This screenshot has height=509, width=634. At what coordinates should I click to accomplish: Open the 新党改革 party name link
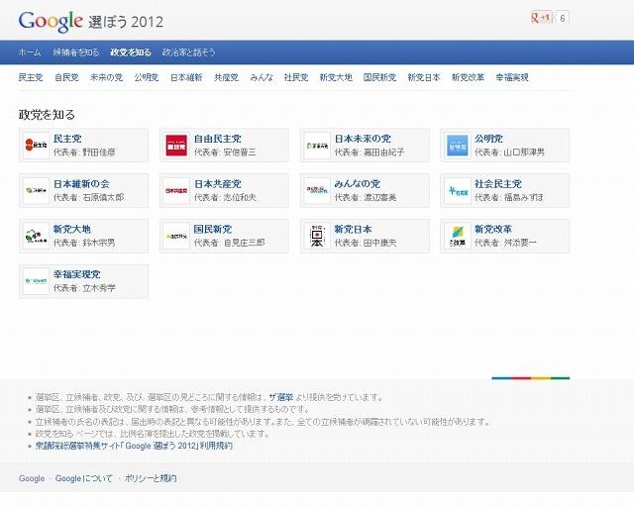pyautogui.click(x=493, y=230)
